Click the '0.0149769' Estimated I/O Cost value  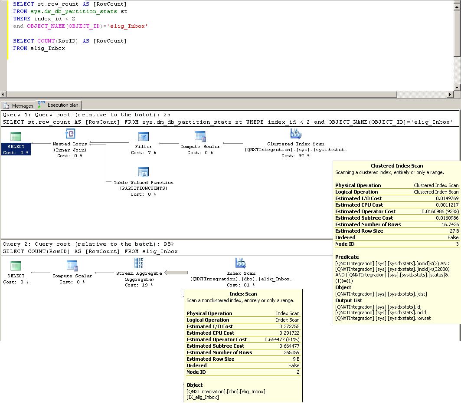pyautogui.click(x=447, y=198)
